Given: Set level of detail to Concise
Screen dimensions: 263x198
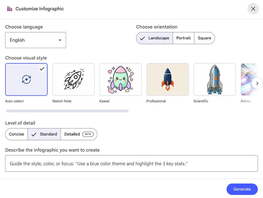Looking at the screenshot, I should tap(16, 134).
